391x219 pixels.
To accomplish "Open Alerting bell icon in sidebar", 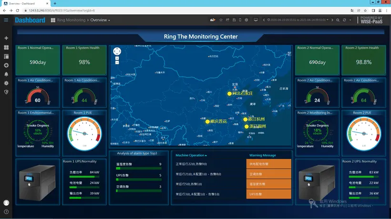I will (6, 74).
